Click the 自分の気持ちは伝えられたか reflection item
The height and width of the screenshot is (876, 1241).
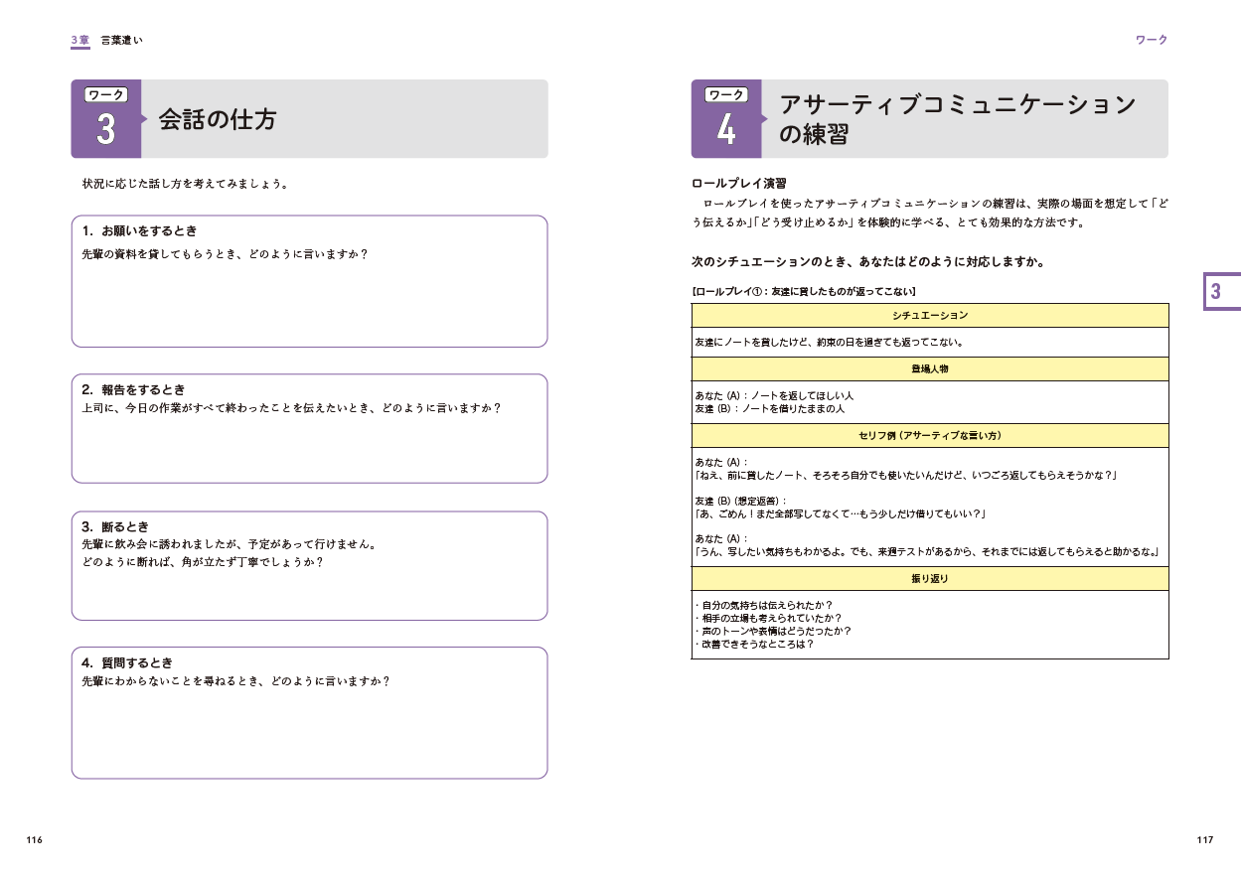click(x=764, y=605)
